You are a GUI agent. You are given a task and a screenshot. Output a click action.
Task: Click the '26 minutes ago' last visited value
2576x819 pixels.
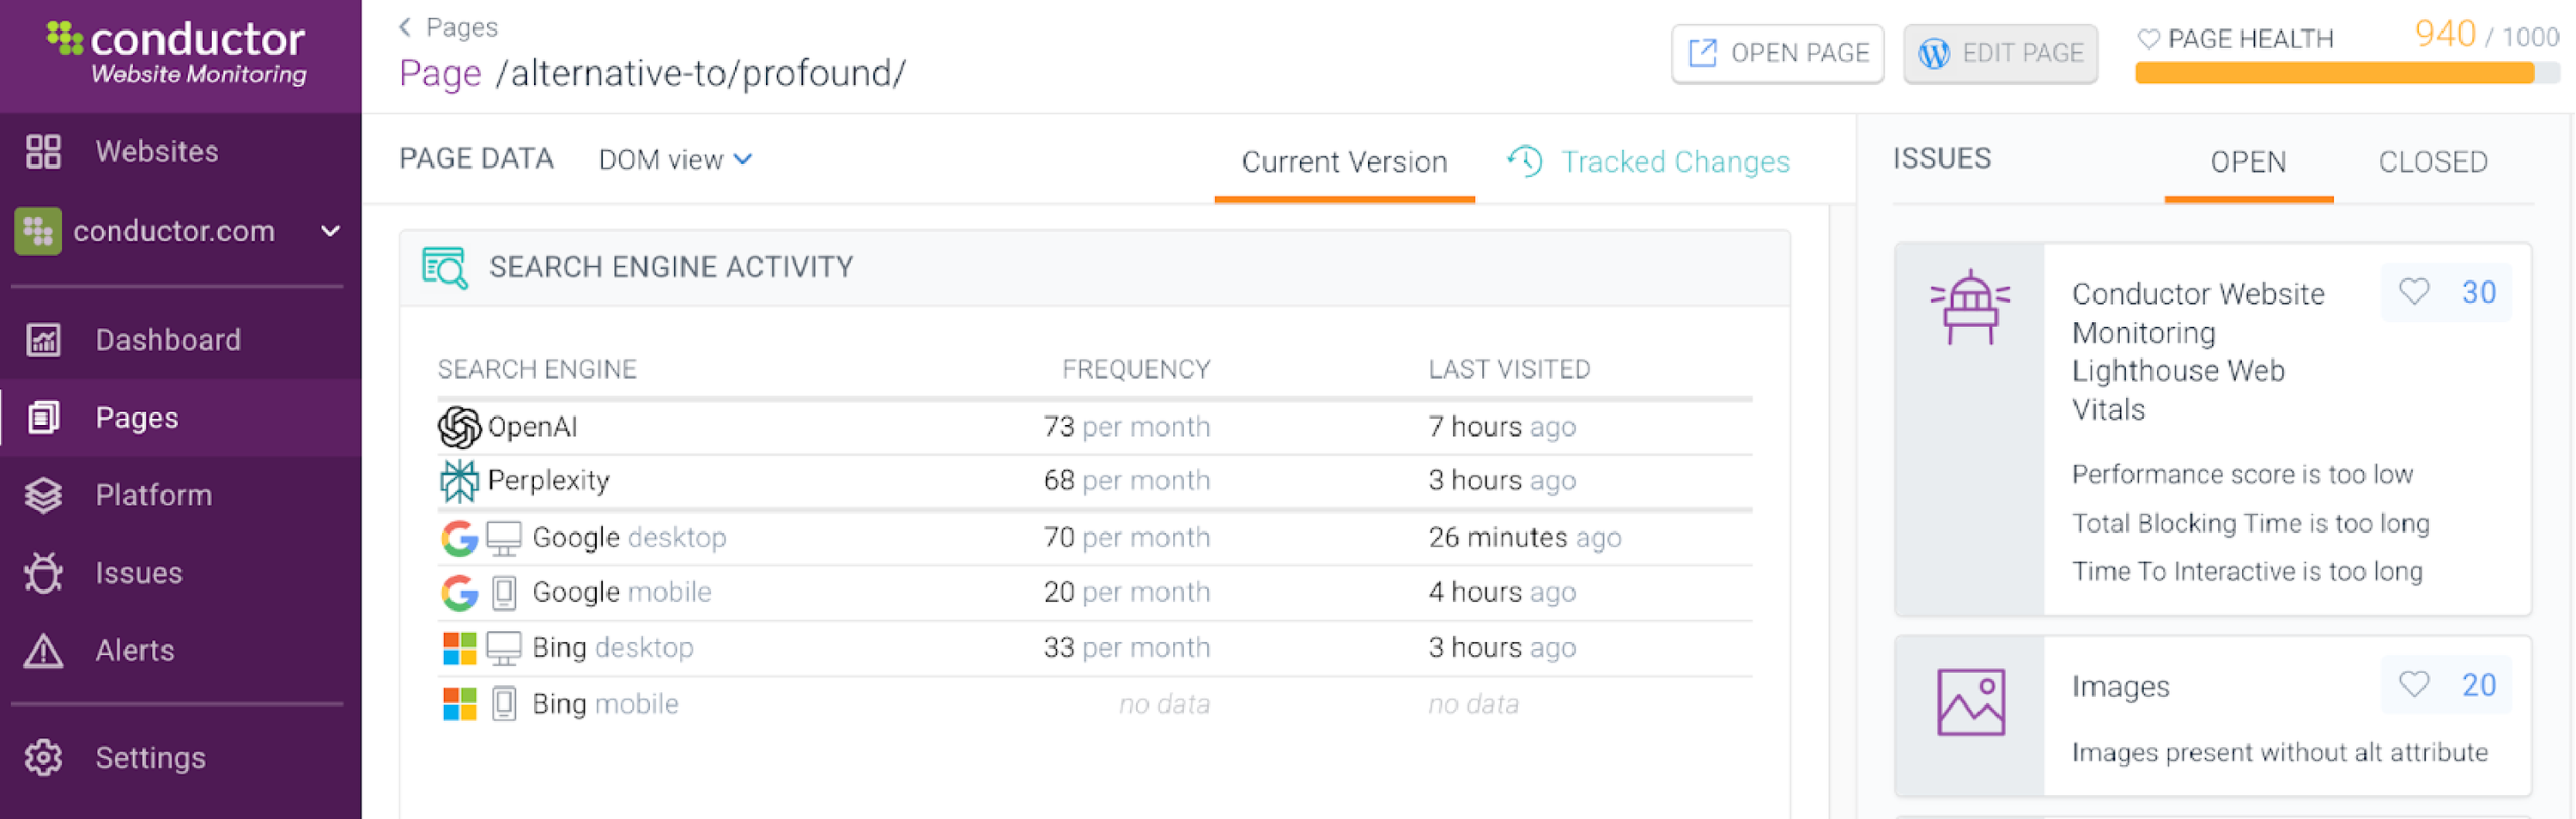tap(1525, 538)
